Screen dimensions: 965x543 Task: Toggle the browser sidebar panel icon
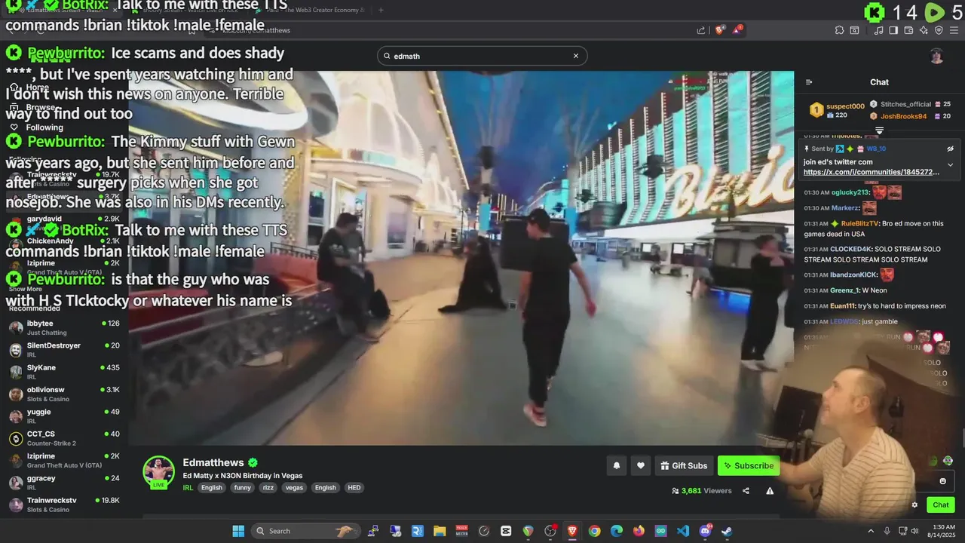893,30
